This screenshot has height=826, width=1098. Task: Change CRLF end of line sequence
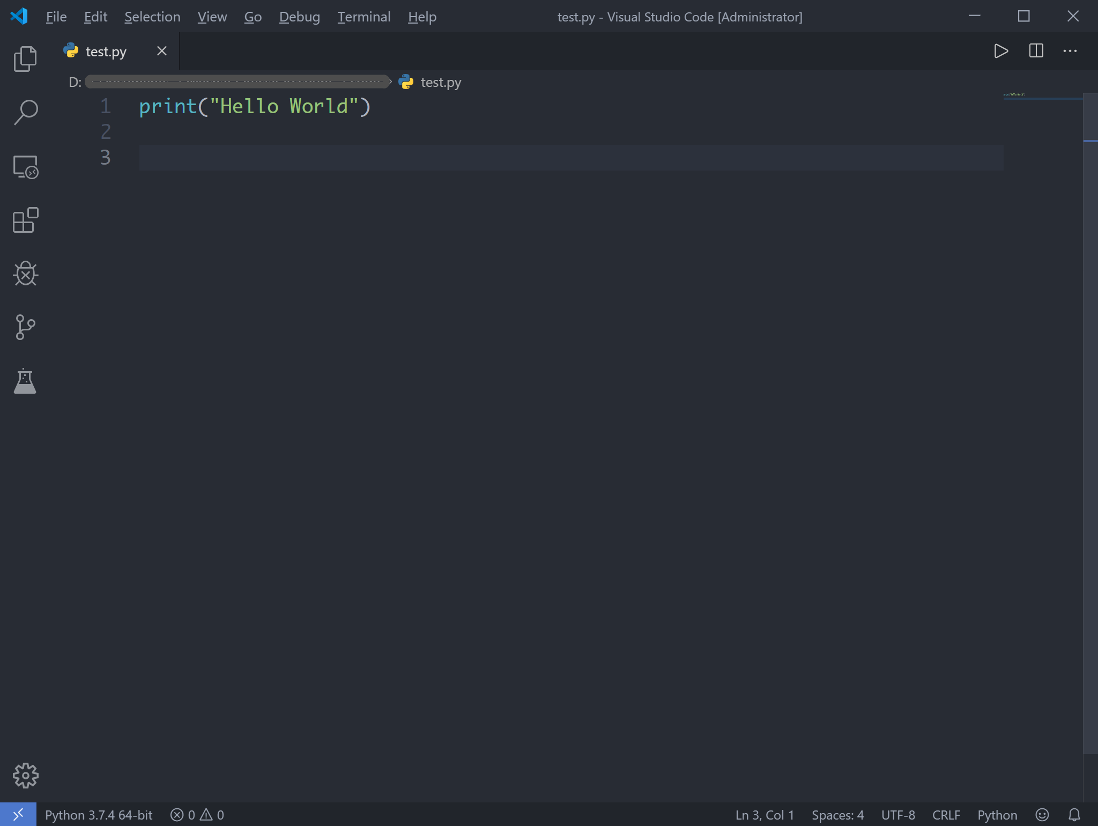[946, 815]
